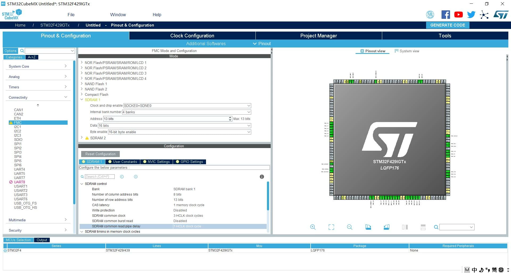Image resolution: width=511 pixels, height=273 pixels.
Task: Expand the Timers category
Action: 38,87
